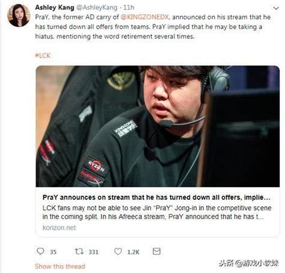This screenshot has height=273, width=285.
Task: Click the tweet body text
Action: point(153,27)
